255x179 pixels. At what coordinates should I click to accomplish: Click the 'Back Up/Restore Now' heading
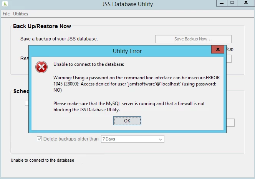tap(42, 26)
